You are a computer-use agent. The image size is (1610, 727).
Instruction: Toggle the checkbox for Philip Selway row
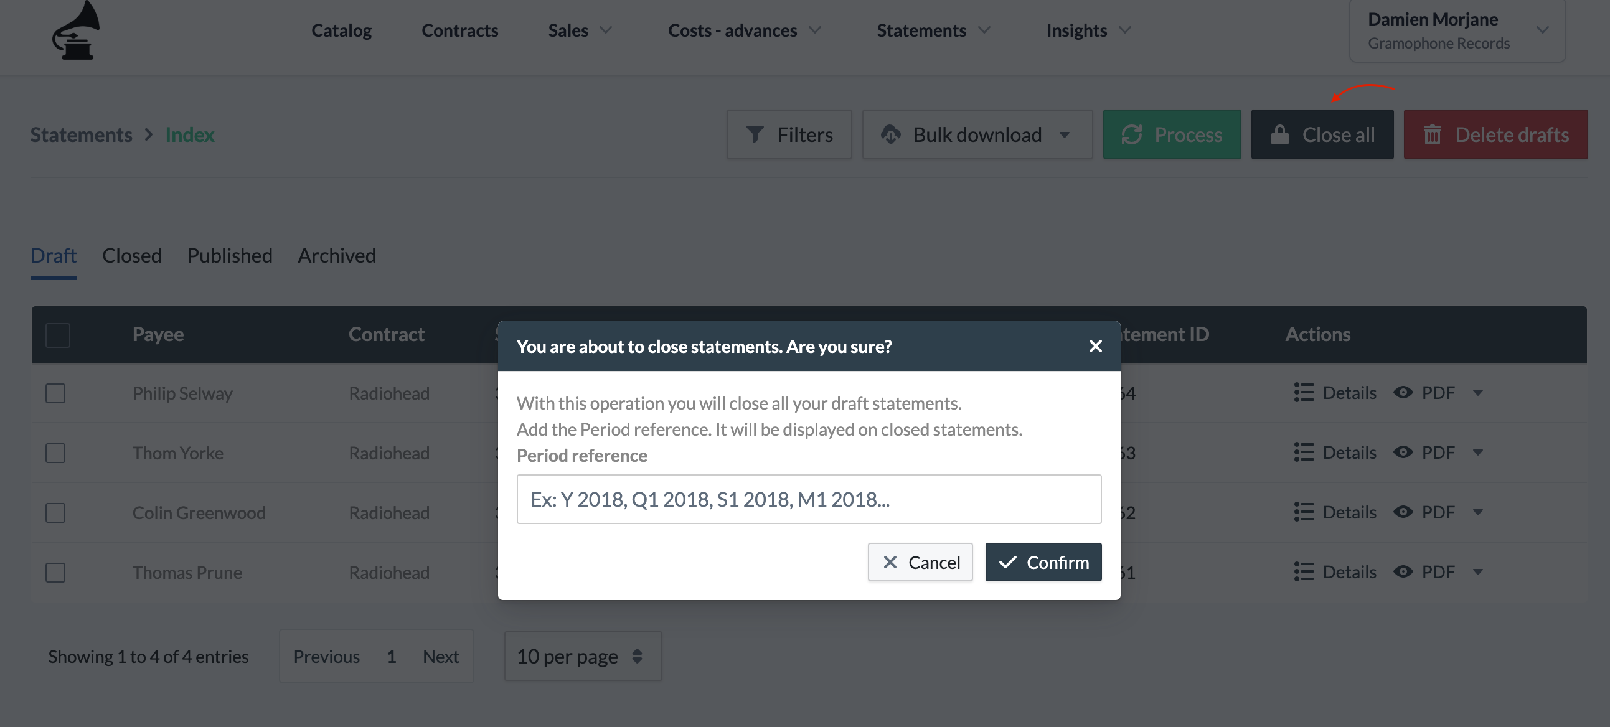(55, 392)
